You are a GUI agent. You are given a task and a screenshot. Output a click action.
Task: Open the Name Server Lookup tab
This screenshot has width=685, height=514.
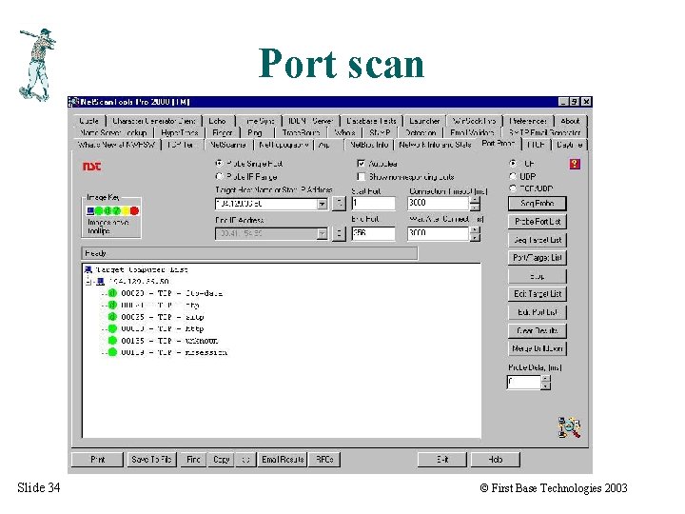(x=113, y=132)
